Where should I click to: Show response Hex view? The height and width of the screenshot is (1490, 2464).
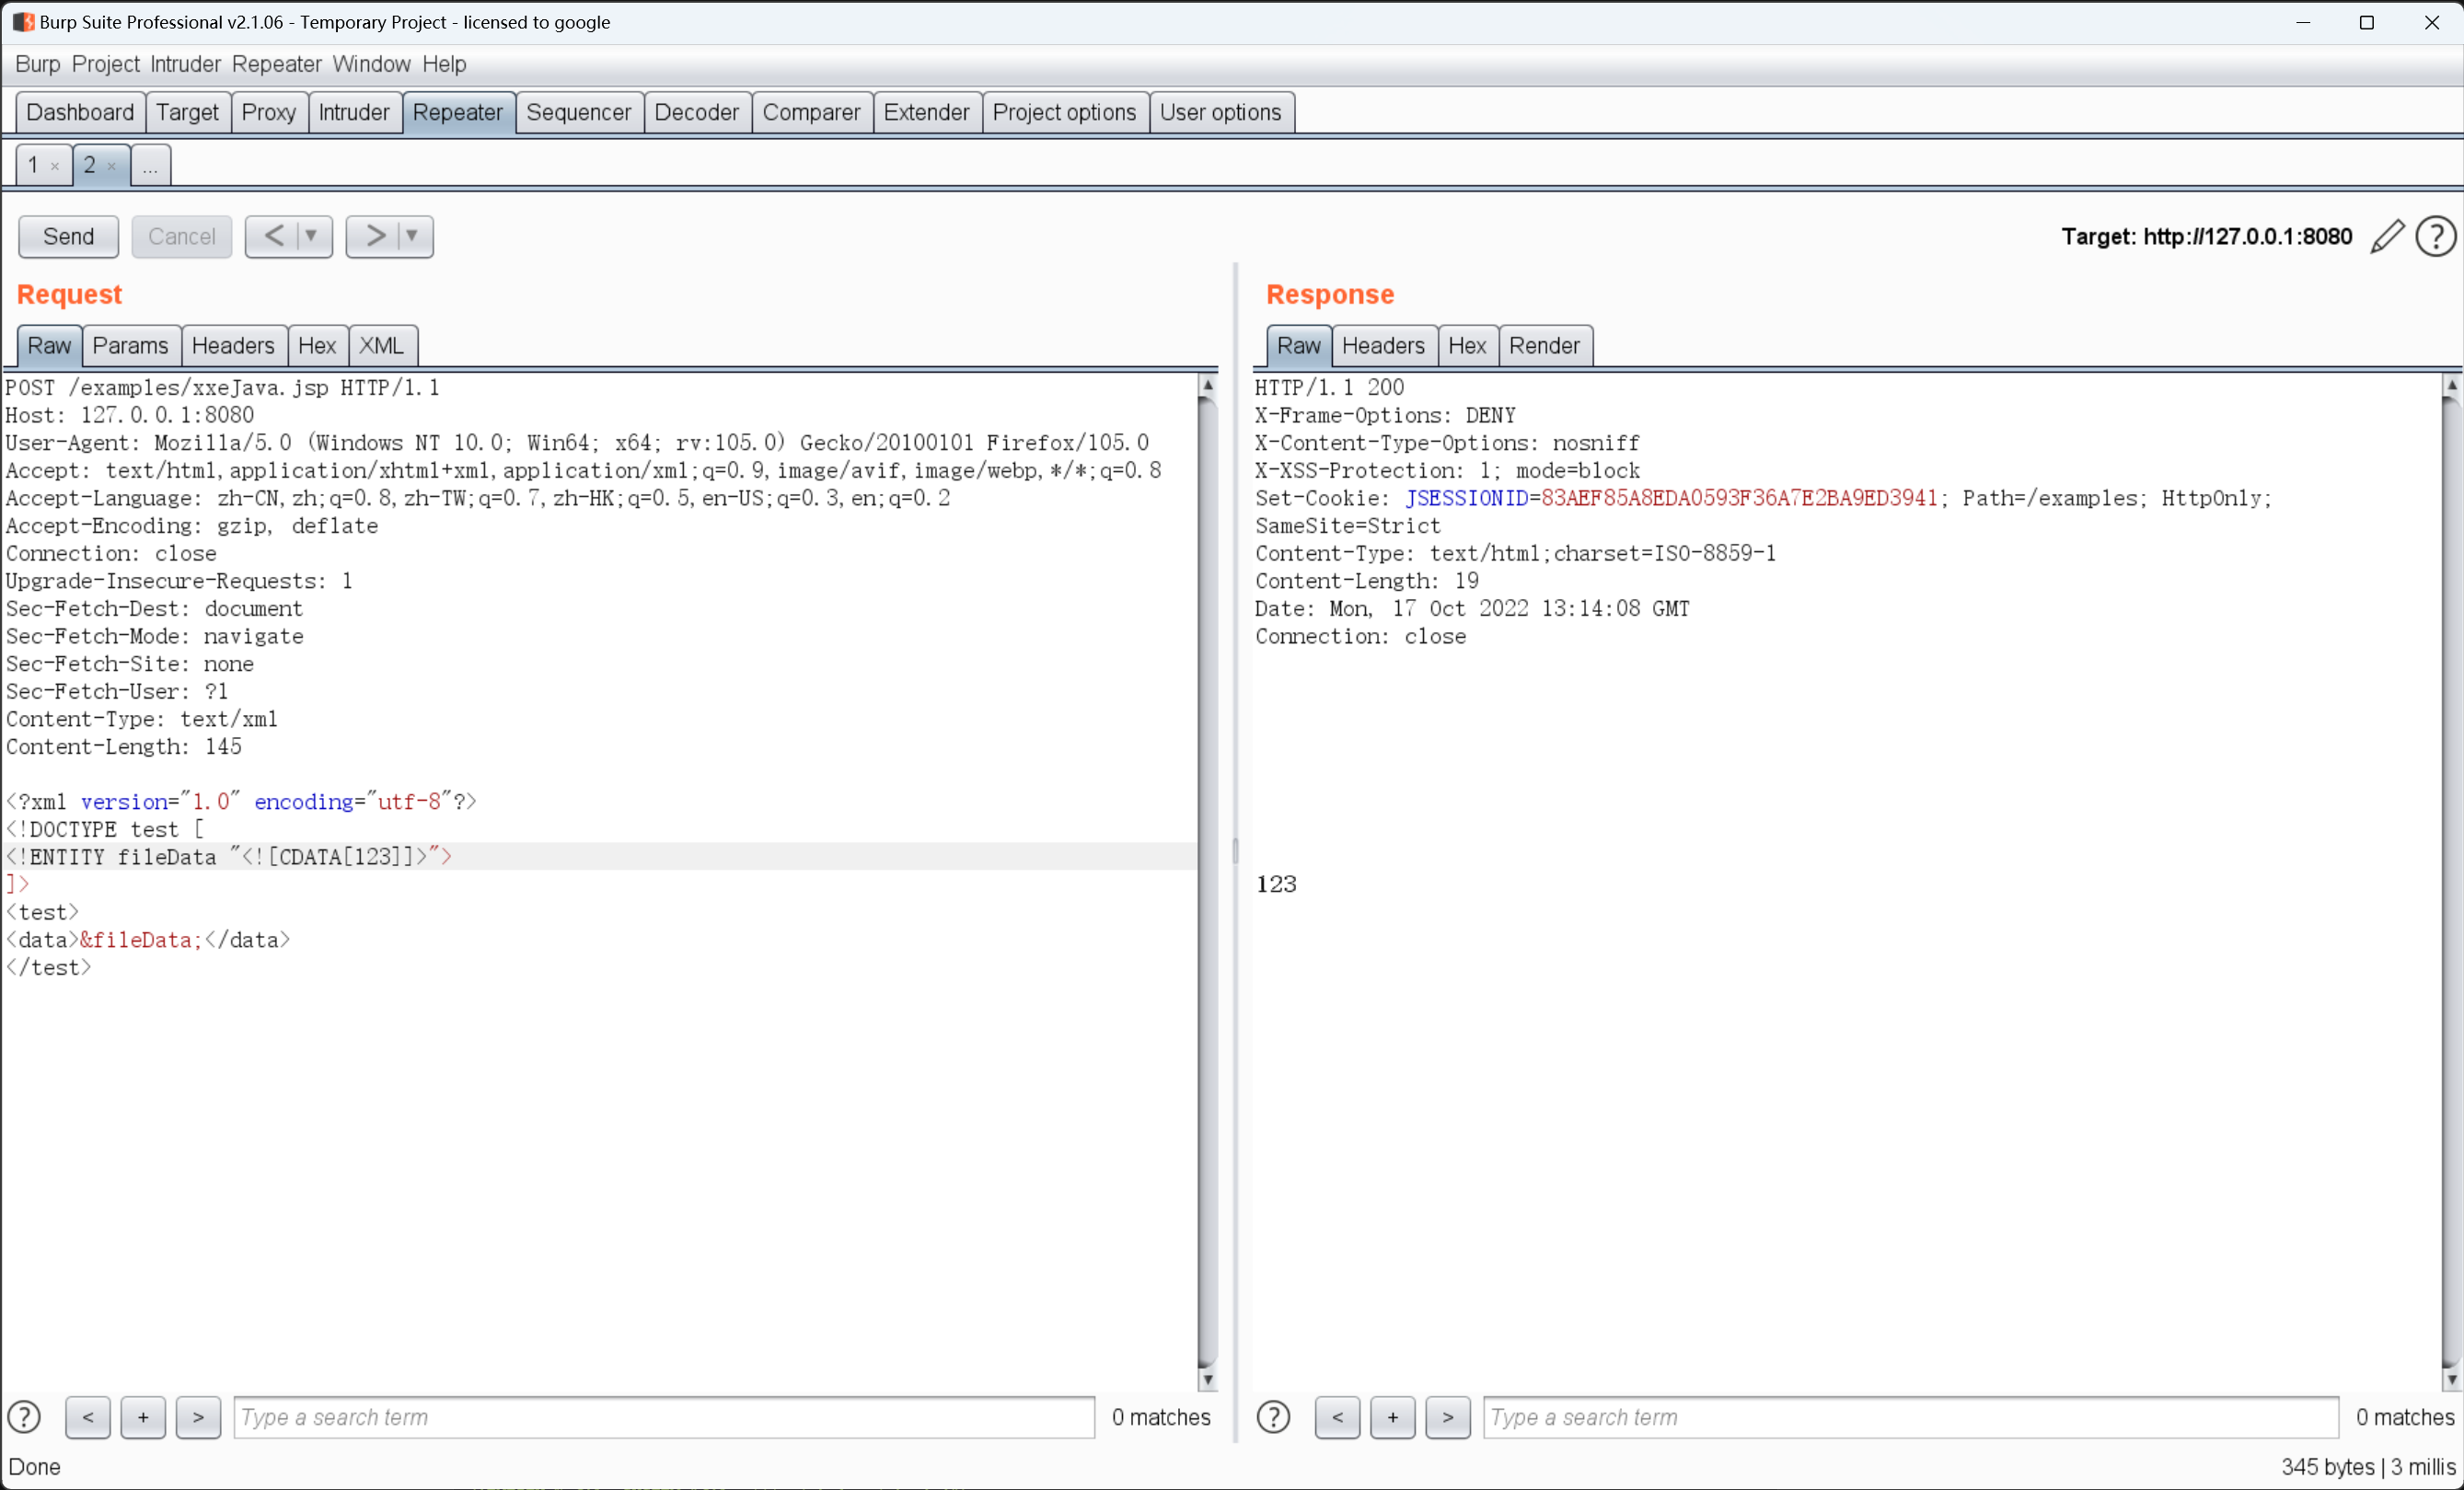[1467, 346]
